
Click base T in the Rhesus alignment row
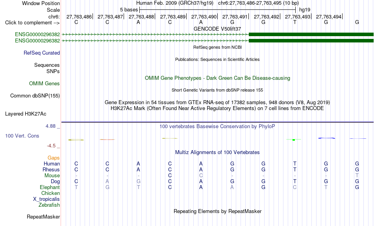click(295, 169)
